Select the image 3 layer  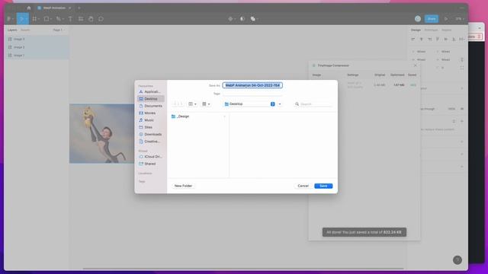click(37, 39)
